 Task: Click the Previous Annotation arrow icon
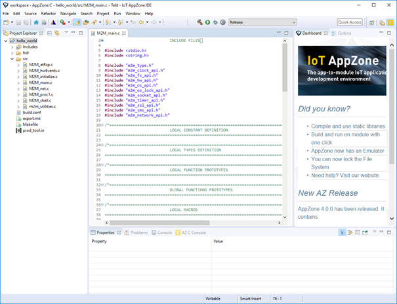121,22
